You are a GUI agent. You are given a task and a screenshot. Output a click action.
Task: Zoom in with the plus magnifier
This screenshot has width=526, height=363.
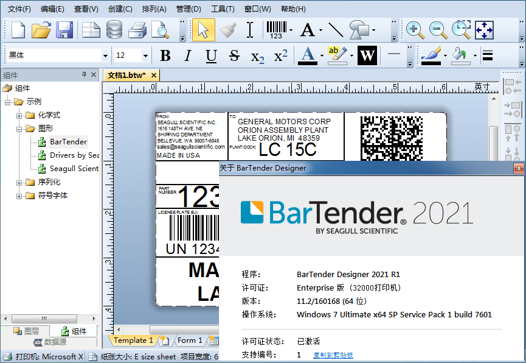(415, 30)
